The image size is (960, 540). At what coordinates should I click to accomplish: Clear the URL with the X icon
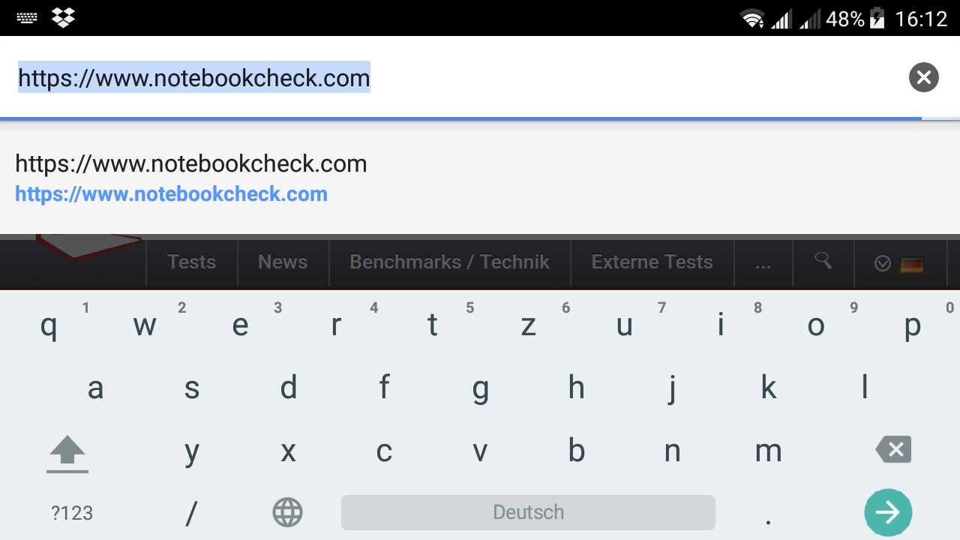coord(923,77)
